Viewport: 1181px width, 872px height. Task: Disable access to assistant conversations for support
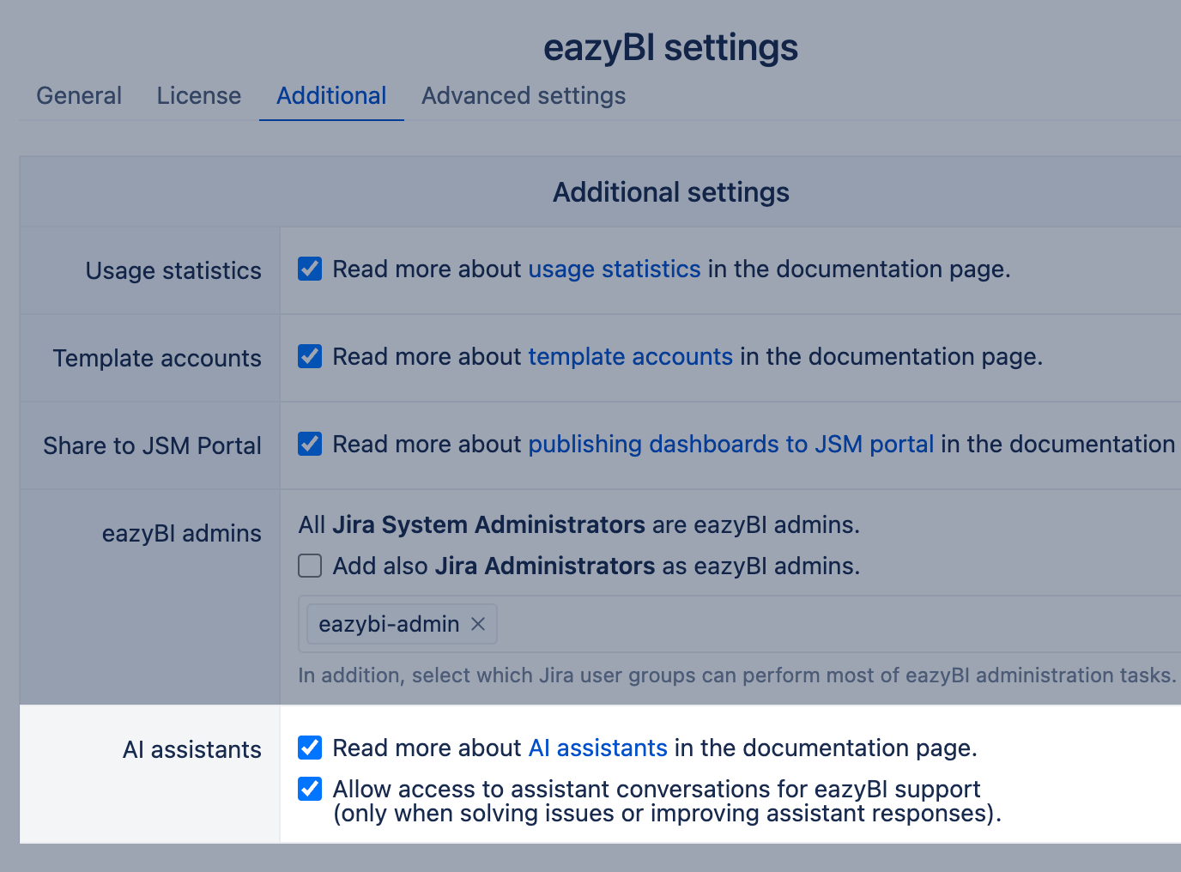(x=309, y=789)
